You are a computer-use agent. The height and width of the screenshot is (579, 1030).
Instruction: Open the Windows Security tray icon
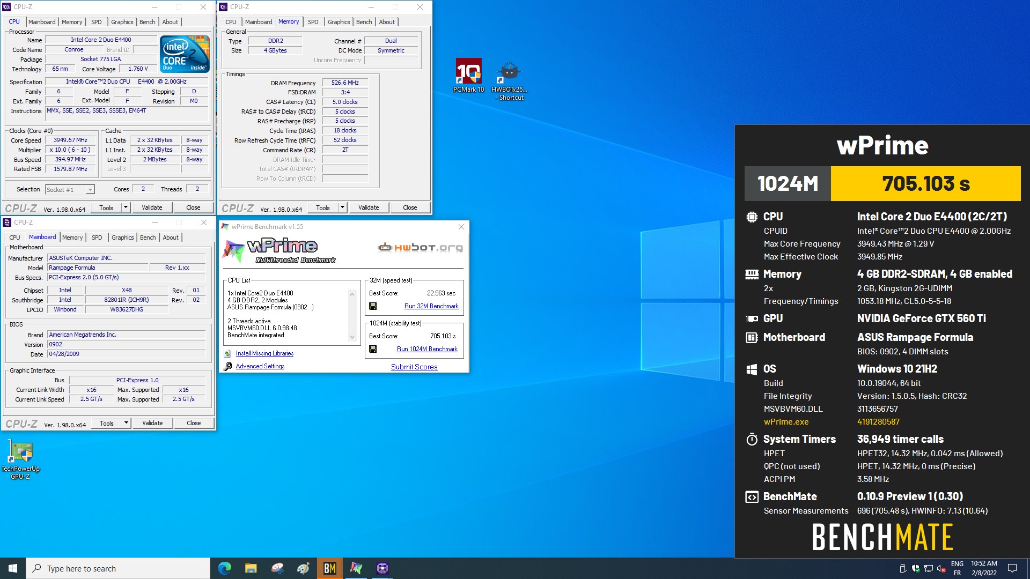915,568
